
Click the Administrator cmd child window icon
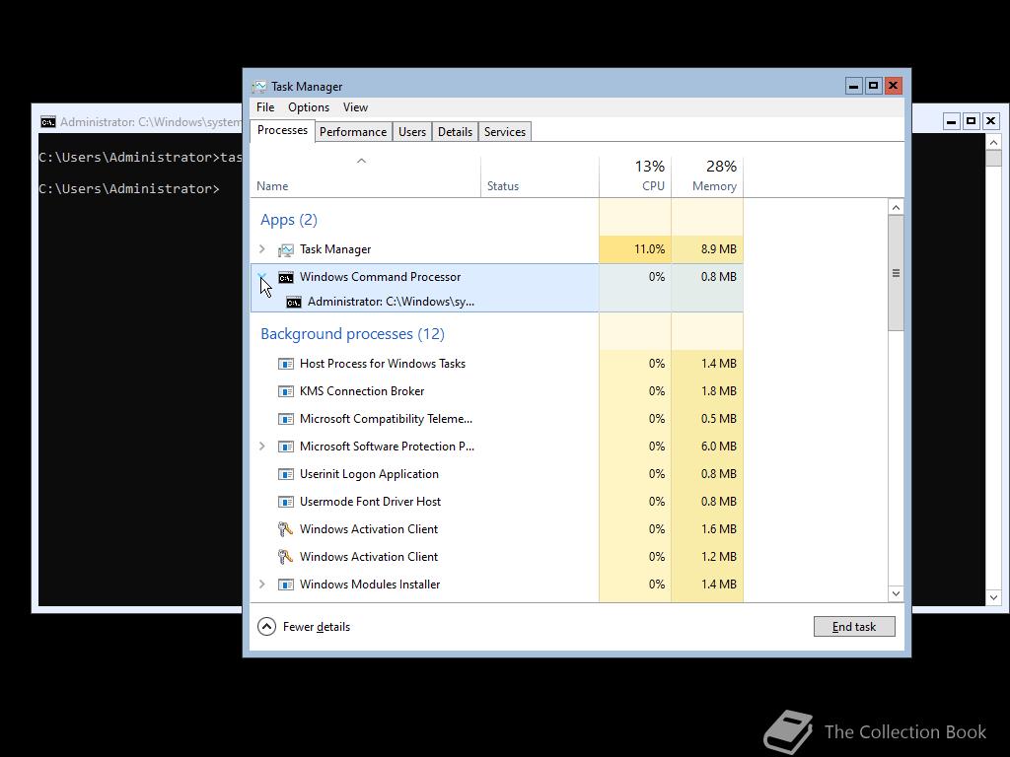pos(294,302)
